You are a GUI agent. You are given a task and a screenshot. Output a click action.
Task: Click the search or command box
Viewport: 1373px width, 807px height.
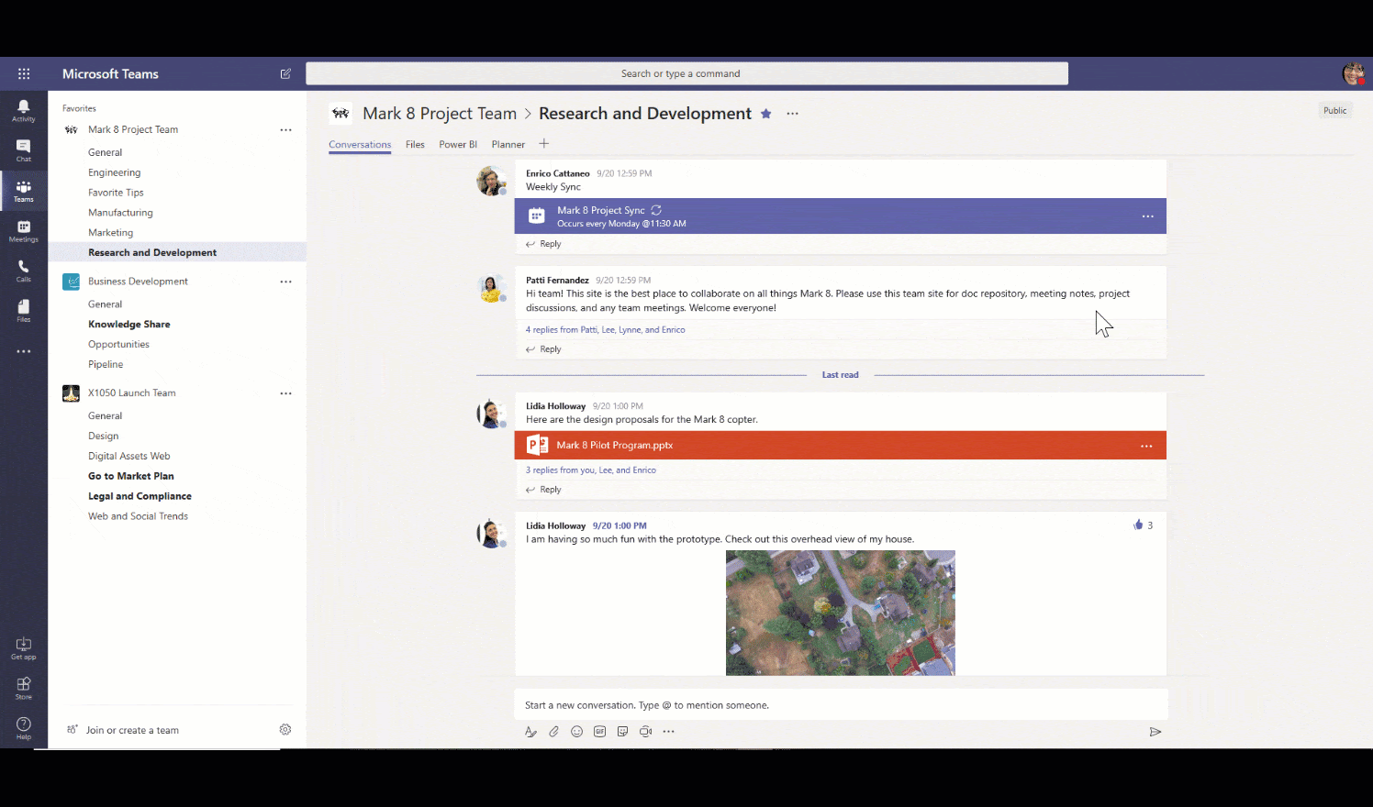pyautogui.click(x=686, y=74)
